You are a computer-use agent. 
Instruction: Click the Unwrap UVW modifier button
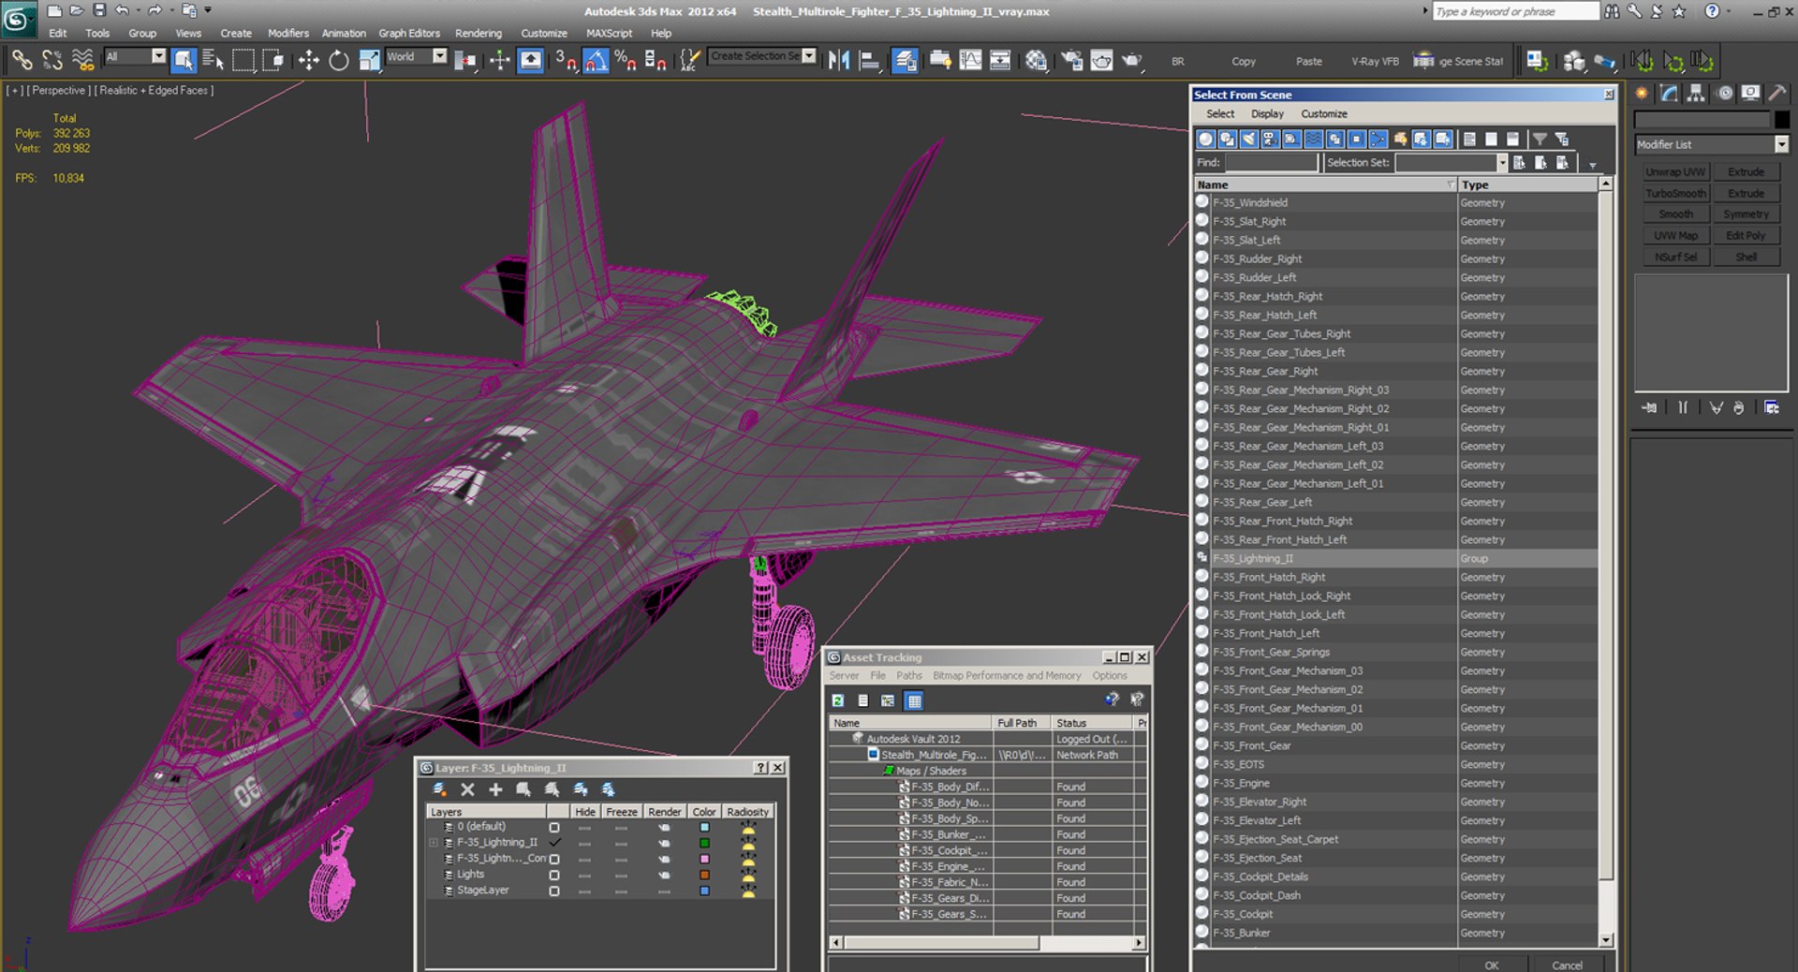tap(1675, 172)
